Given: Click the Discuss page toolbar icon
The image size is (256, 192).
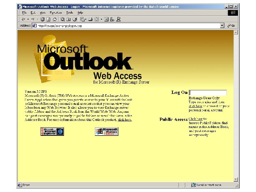Looking at the screenshot, I should (106, 19).
